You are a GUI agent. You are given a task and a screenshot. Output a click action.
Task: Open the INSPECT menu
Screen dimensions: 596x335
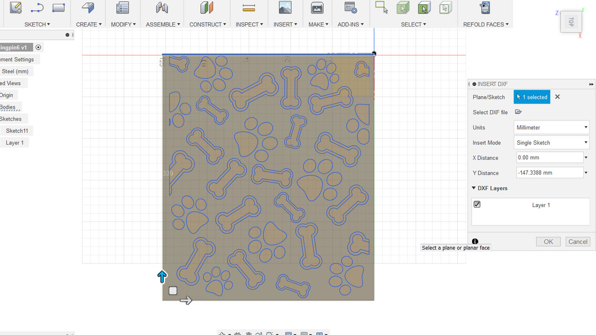point(249,24)
